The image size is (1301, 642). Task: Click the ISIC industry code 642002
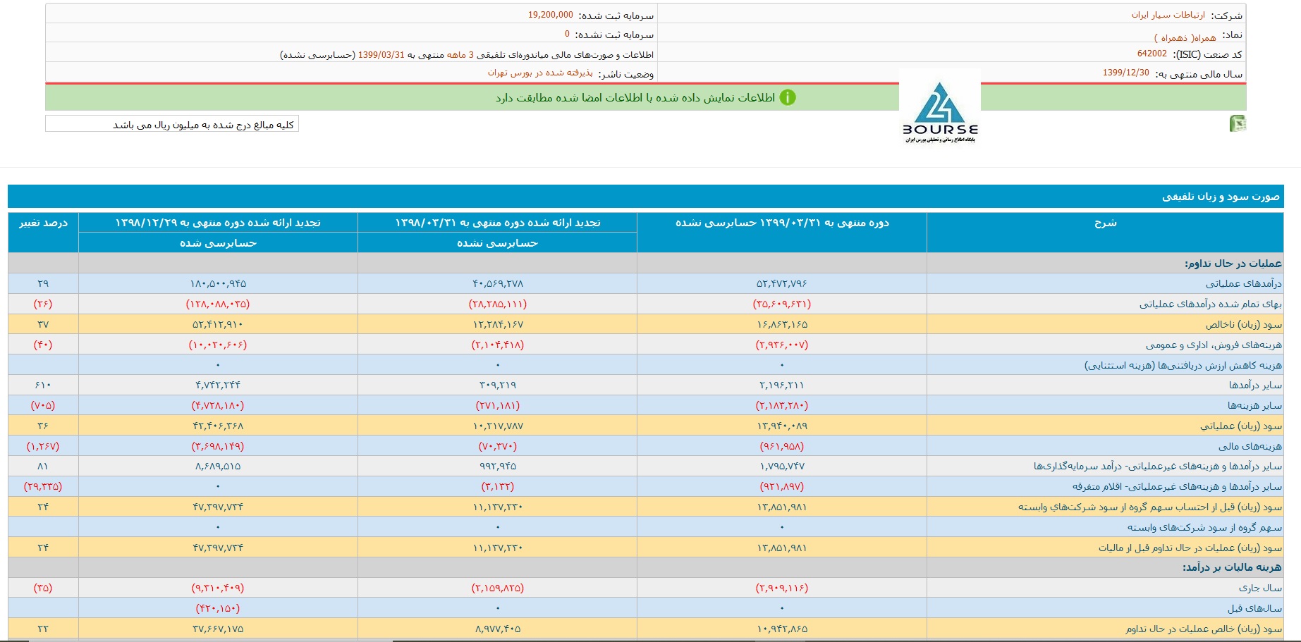click(1152, 54)
